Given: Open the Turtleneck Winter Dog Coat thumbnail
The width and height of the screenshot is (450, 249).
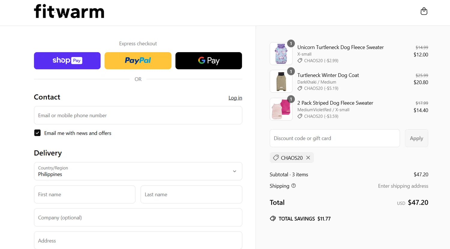Looking at the screenshot, I should coord(281,81).
